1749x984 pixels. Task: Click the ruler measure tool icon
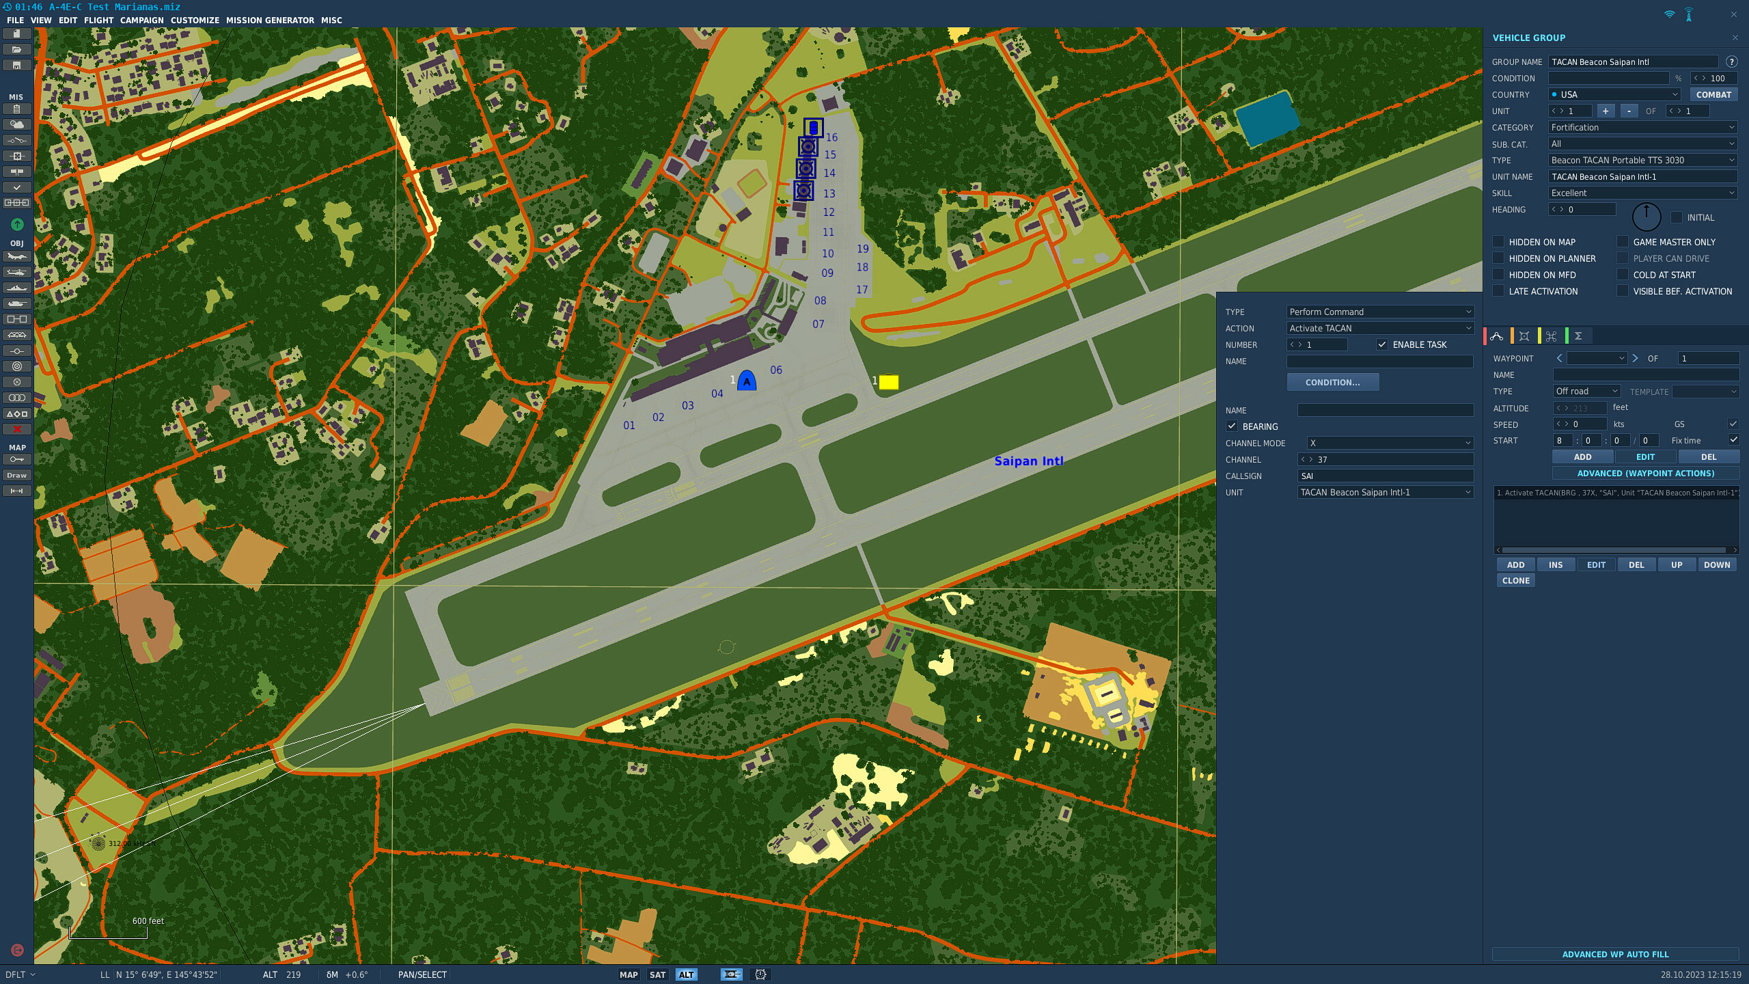17,491
